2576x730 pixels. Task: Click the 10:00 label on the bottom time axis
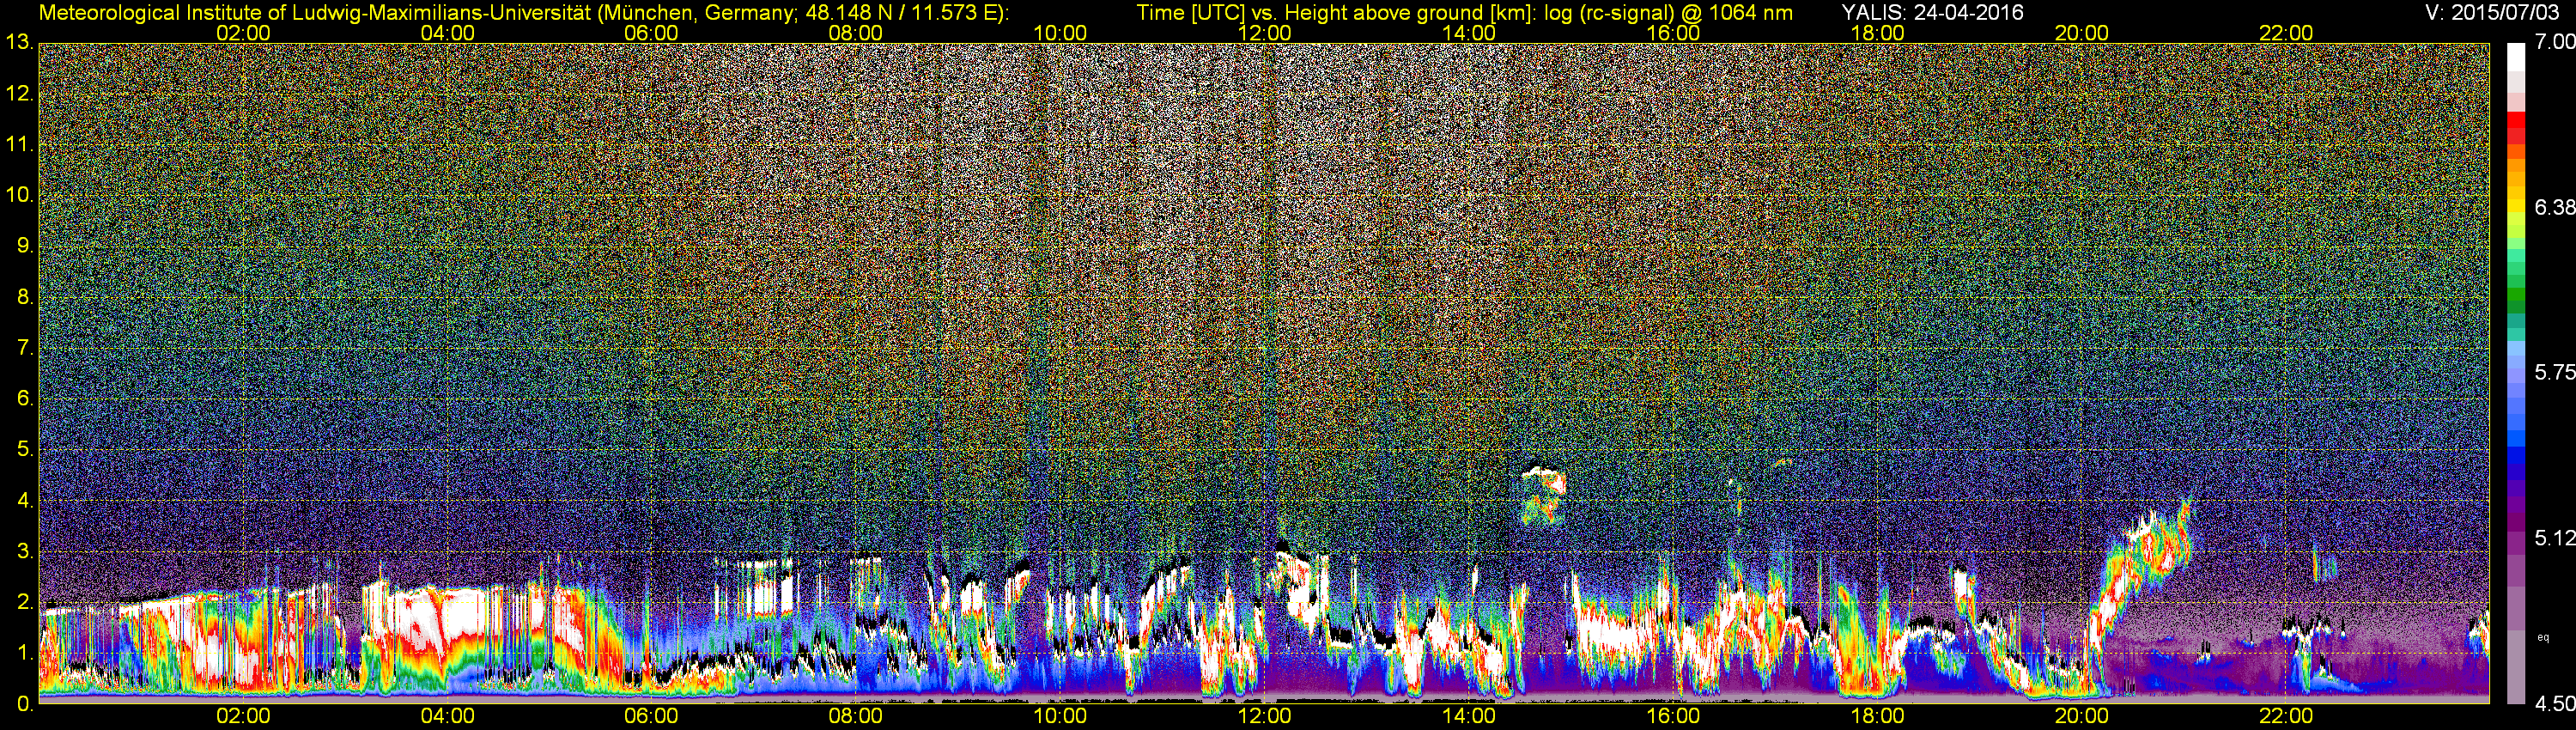click(1060, 717)
